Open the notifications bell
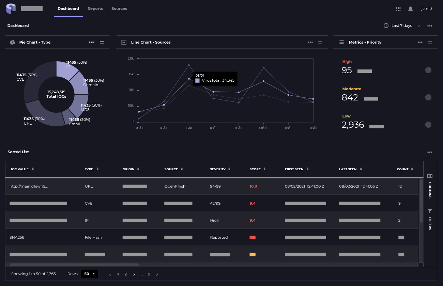The width and height of the screenshot is (443, 286). (x=411, y=9)
